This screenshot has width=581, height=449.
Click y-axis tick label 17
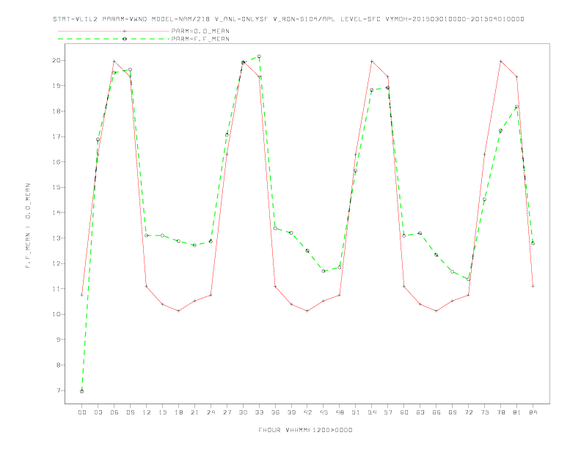click(x=57, y=136)
